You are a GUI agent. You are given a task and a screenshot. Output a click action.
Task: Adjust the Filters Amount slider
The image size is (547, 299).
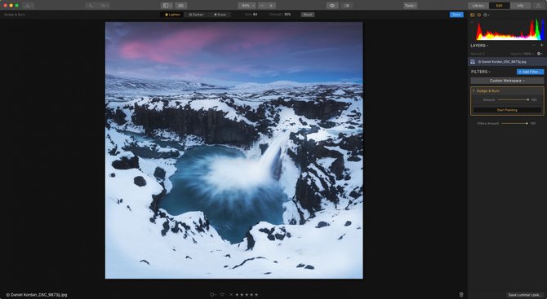tap(514, 123)
